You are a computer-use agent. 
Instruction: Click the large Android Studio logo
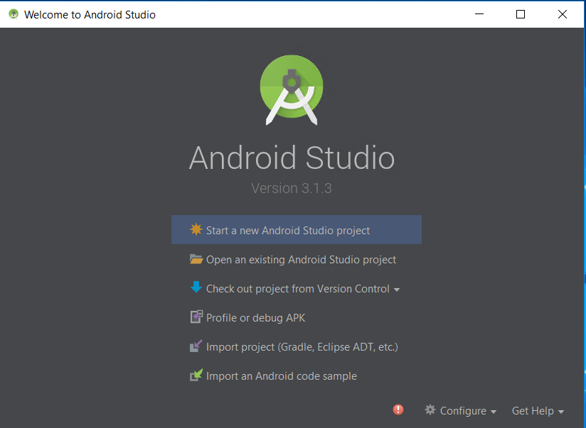click(x=292, y=89)
